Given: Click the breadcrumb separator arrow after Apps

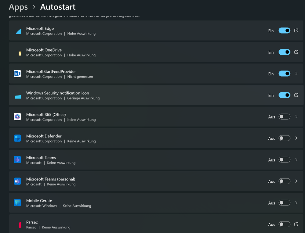Looking at the screenshot, I should coord(34,7).
